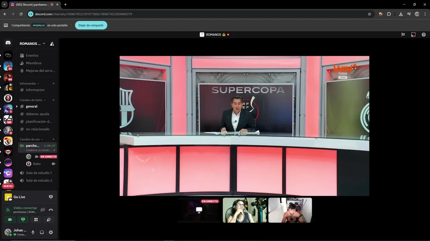Open the inbox icon in Discord header
This screenshot has height=241, width=430.
(414, 34)
